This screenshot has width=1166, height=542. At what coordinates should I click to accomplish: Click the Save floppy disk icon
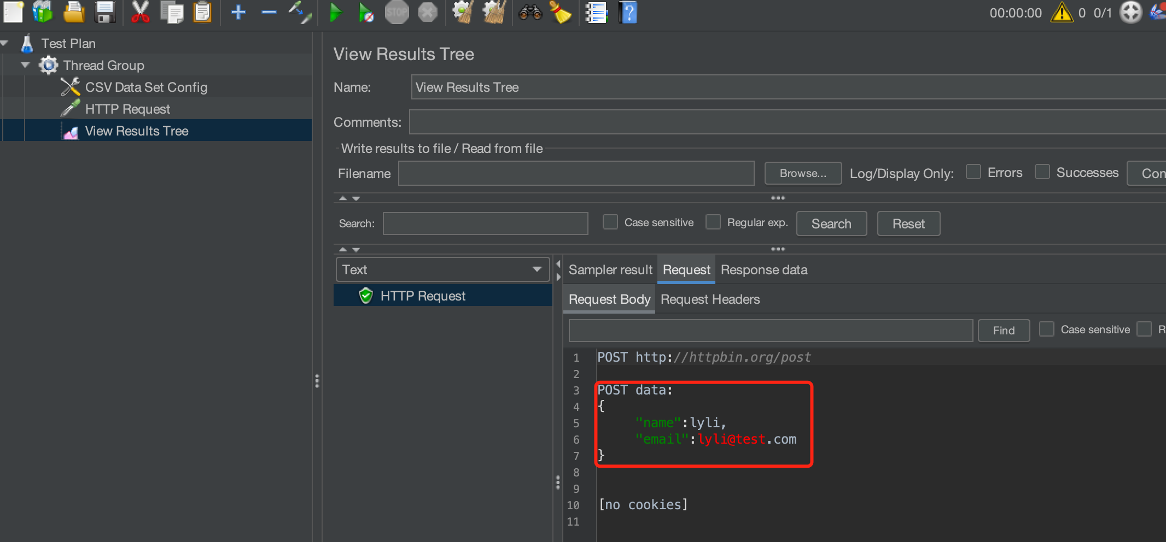[105, 12]
